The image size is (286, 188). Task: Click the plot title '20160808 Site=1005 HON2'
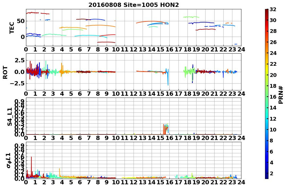pos(134,5)
